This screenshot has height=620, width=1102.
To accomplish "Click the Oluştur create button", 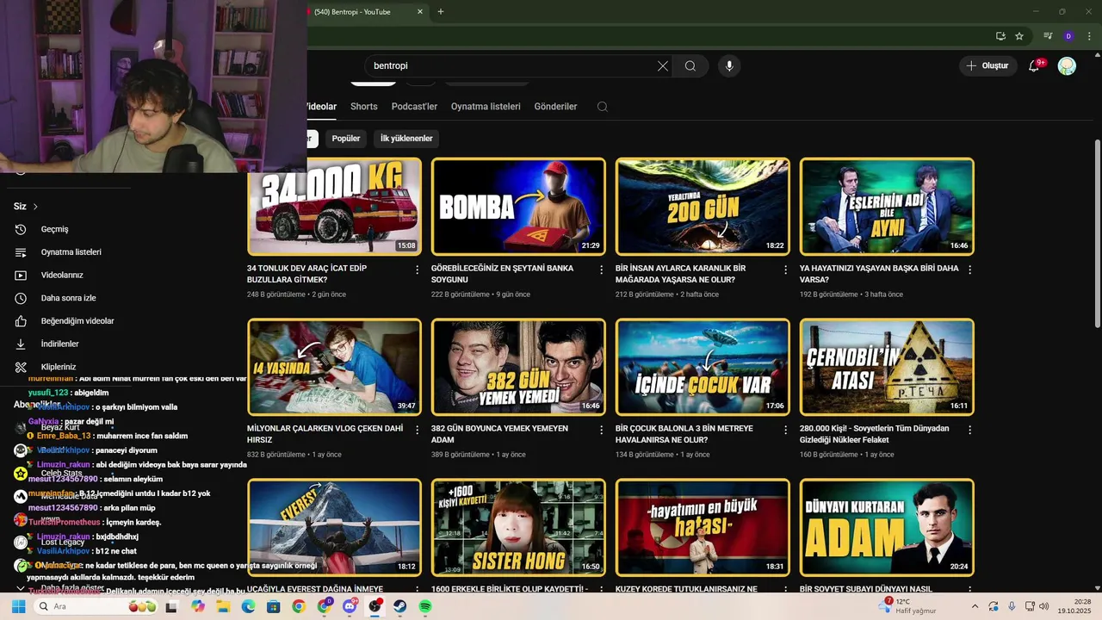I will pos(987,66).
